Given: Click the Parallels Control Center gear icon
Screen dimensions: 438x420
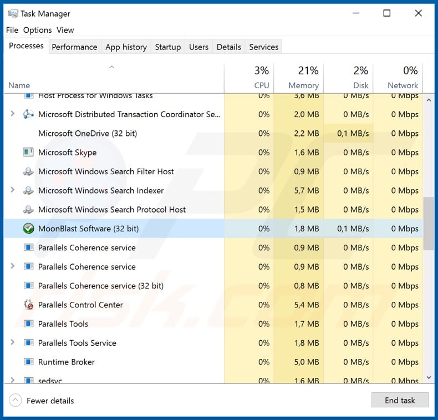Looking at the screenshot, I should click(28, 305).
